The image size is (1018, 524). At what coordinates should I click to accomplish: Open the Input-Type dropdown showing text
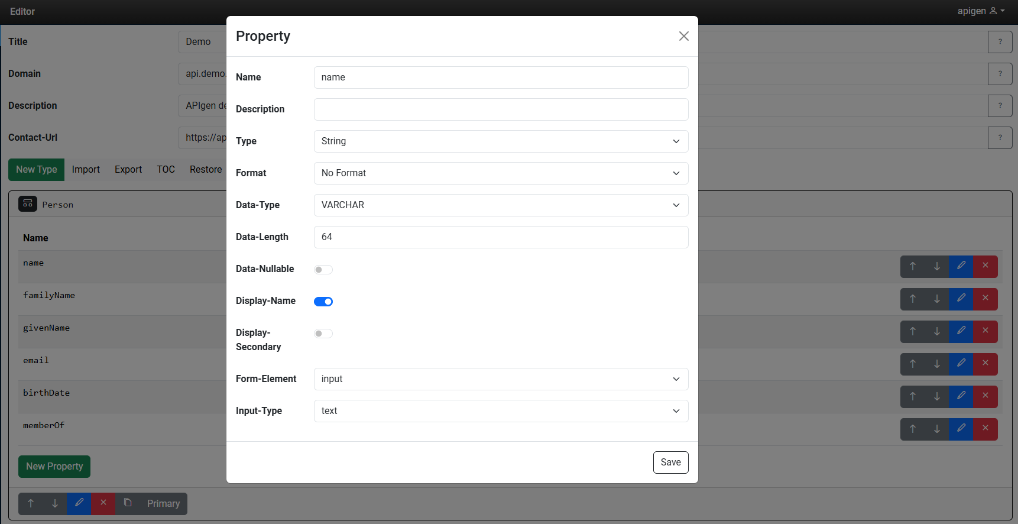tap(501, 411)
